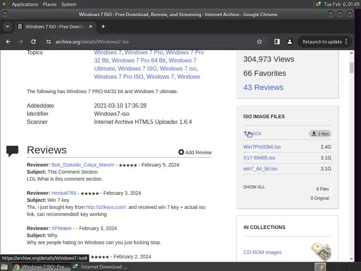The height and width of the screenshot is (271, 361).
Task: Click the Internet Archive tab favicon
Action: click(x=20, y=26)
